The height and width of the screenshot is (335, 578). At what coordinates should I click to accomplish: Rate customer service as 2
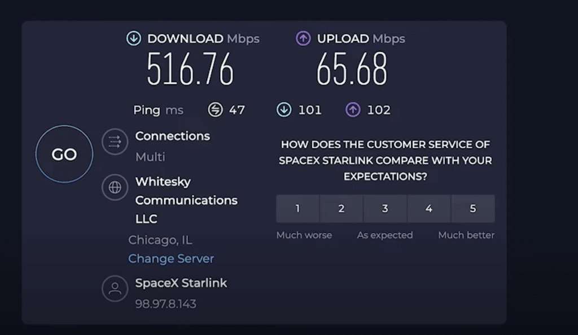(341, 209)
